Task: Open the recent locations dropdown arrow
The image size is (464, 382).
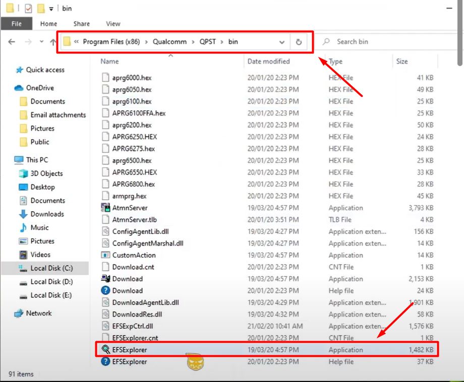Action: (x=41, y=42)
